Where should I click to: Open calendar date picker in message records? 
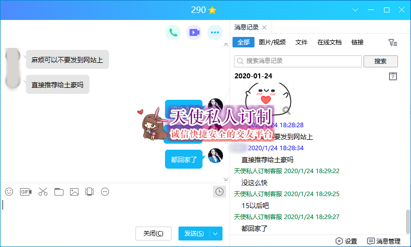(x=393, y=76)
